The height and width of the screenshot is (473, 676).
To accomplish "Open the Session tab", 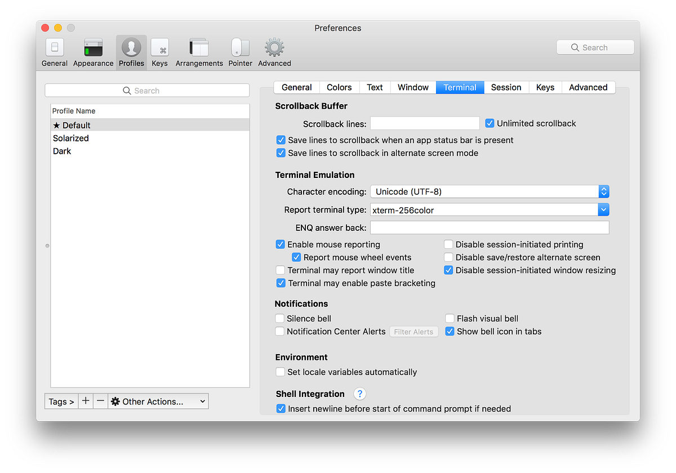I will click(x=505, y=87).
